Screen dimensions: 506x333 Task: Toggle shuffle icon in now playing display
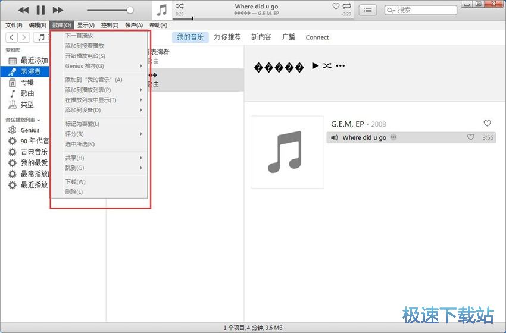(179, 6)
